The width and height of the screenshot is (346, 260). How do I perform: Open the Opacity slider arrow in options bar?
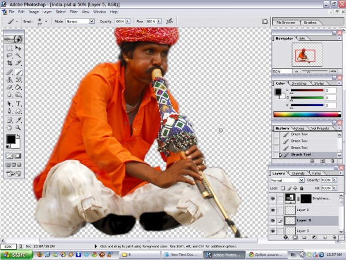(128, 21)
